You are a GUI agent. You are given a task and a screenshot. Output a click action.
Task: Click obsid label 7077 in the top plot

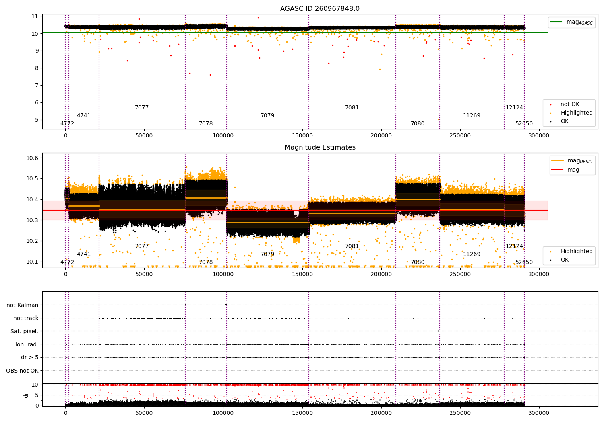142,108
